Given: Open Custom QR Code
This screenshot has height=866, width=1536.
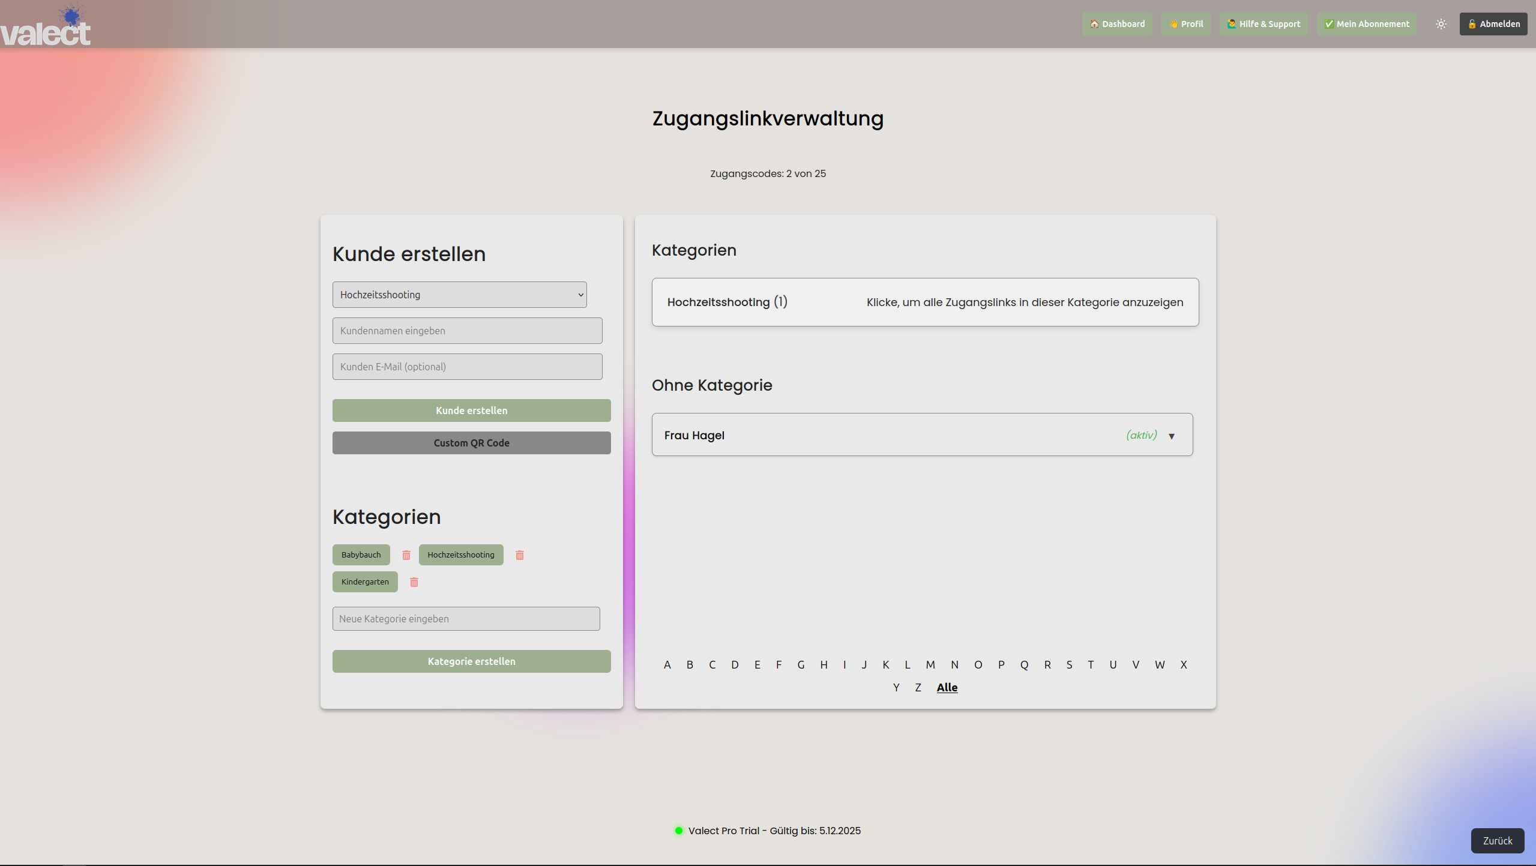Looking at the screenshot, I should tap(471, 443).
